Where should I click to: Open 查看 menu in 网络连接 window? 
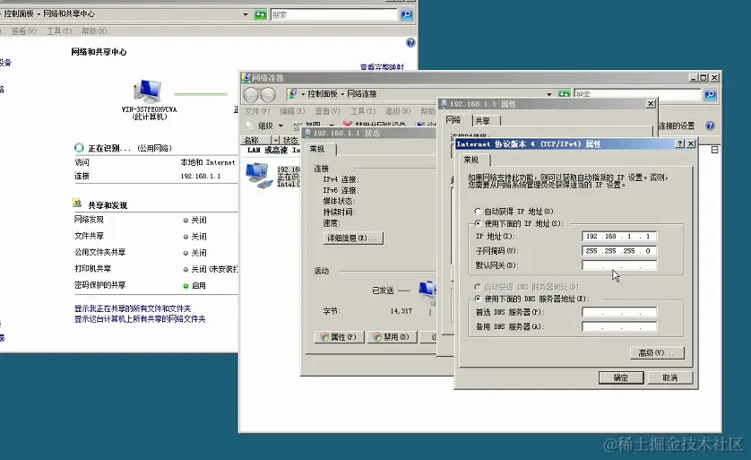pos(327,111)
